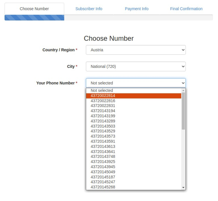
Task: Pick phone number 43720143613
Action: coord(134,147)
